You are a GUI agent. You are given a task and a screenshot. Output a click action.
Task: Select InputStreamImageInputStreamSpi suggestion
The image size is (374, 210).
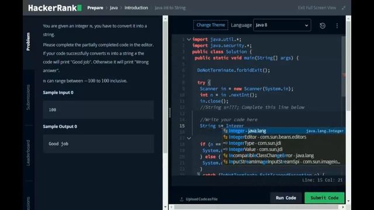tap(283, 162)
